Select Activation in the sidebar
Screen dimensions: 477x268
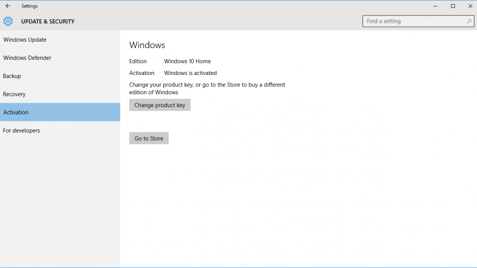coord(60,112)
